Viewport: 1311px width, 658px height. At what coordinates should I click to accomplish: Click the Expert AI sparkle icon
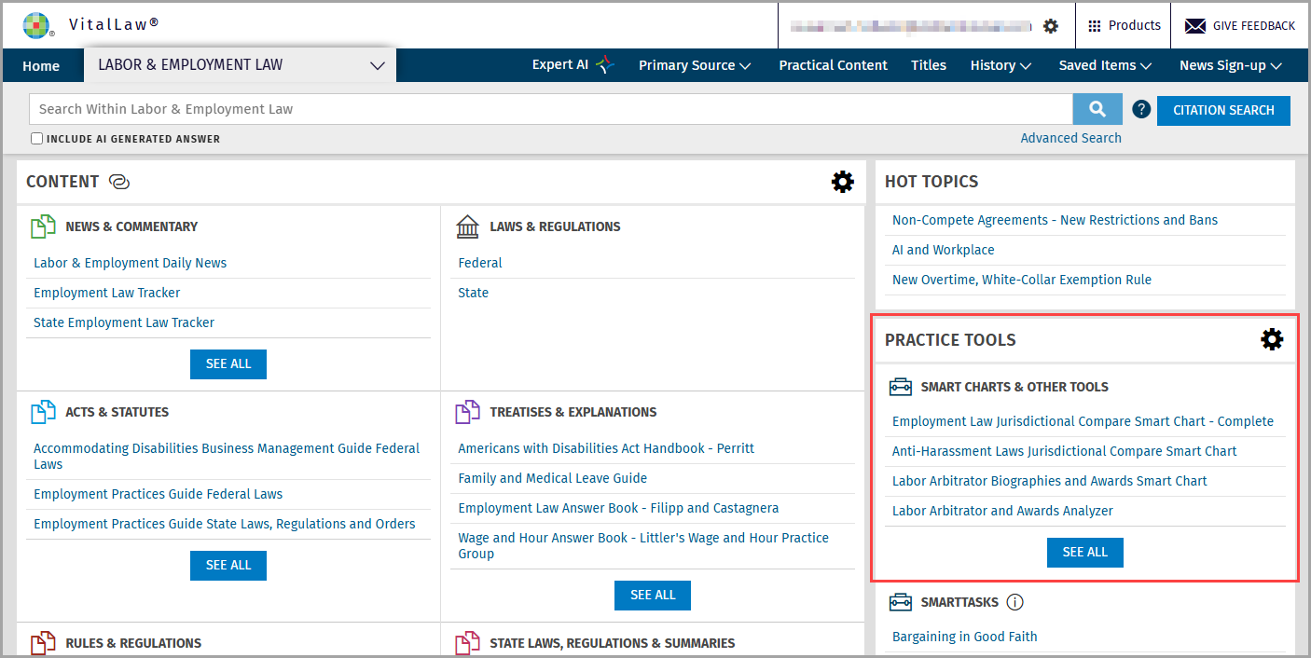coord(605,65)
